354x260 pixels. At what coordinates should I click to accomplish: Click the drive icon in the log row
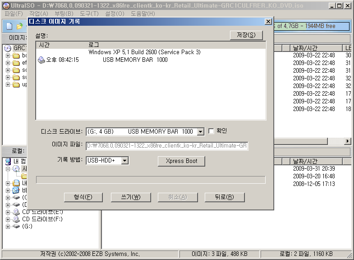[41, 60]
